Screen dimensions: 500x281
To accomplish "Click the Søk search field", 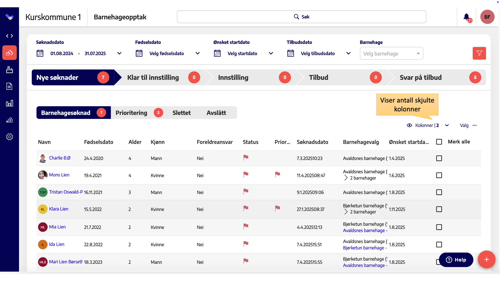I will pyautogui.click(x=301, y=17).
